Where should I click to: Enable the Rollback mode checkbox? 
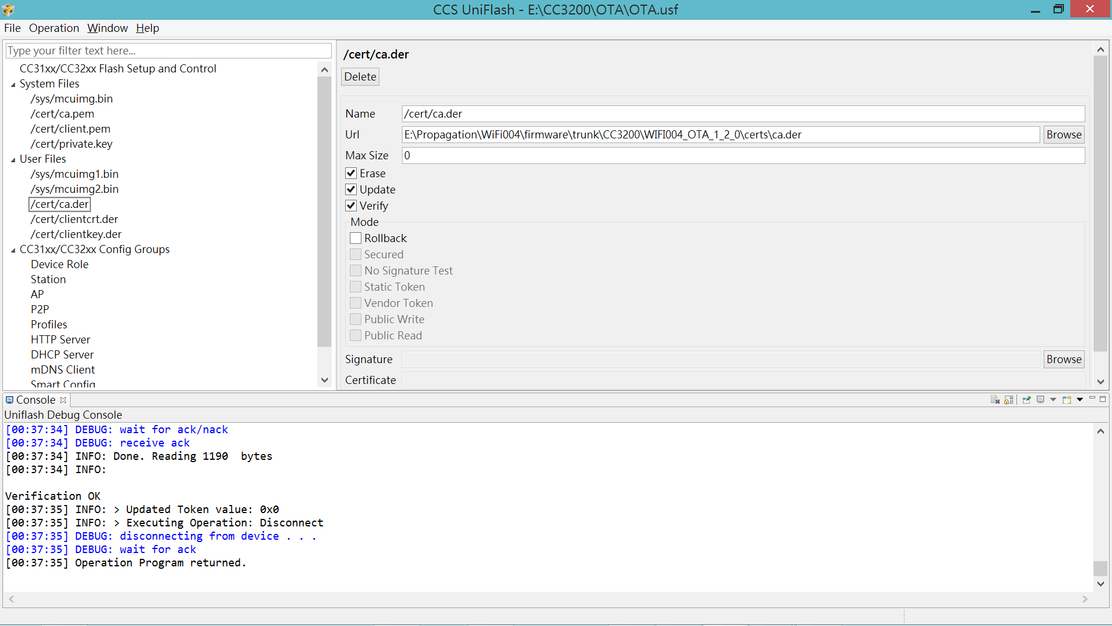(356, 238)
